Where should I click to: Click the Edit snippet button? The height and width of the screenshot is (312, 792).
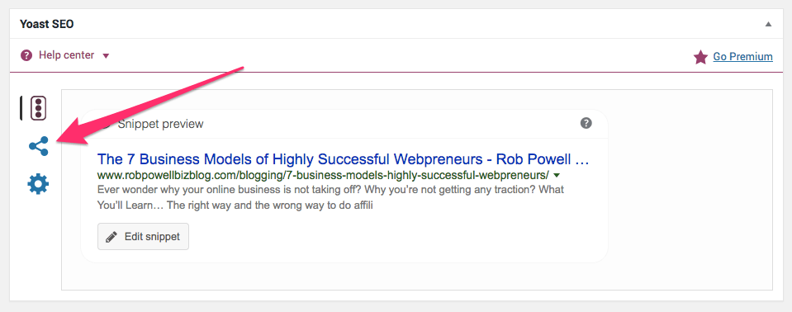[143, 237]
